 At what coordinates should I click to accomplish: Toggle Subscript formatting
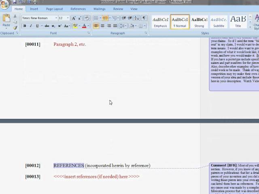(53, 26)
